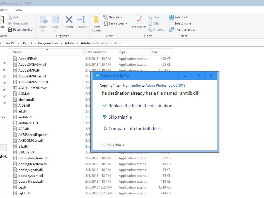This screenshot has width=264, height=198.
Task: Click the Edit icon in ribbon
Action: [x=150, y=23]
